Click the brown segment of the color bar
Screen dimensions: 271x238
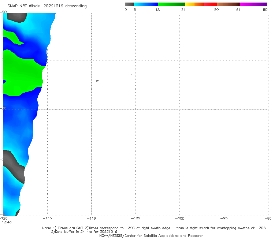[x=228, y=4]
